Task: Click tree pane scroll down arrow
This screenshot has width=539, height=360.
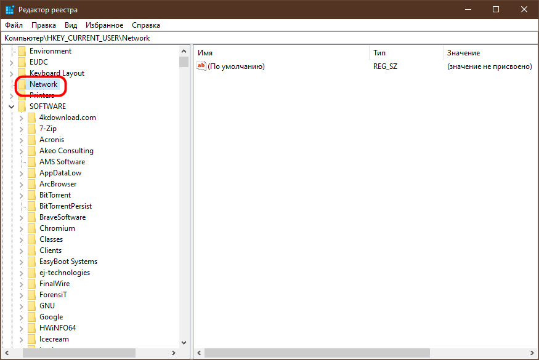Action: [x=184, y=343]
